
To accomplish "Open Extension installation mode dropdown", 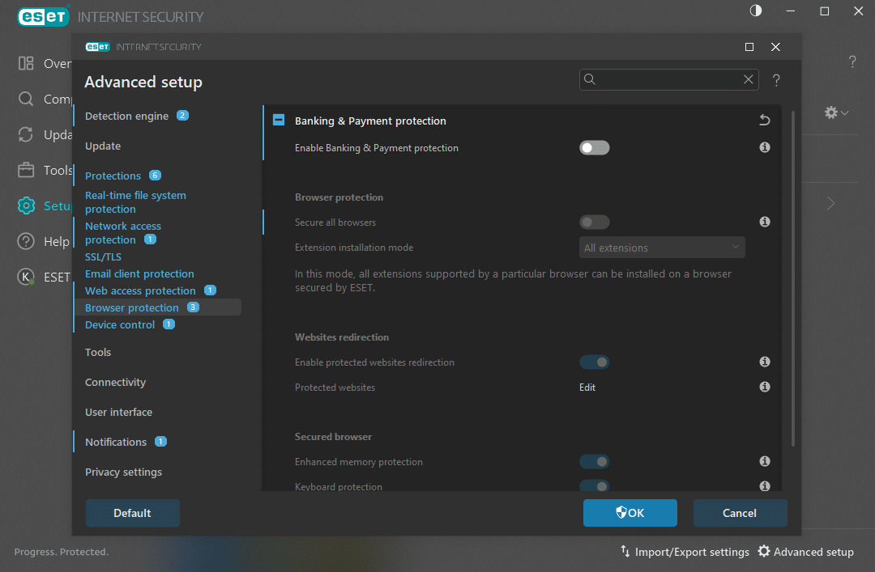I will pyautogui.click(x=662, y=248).
